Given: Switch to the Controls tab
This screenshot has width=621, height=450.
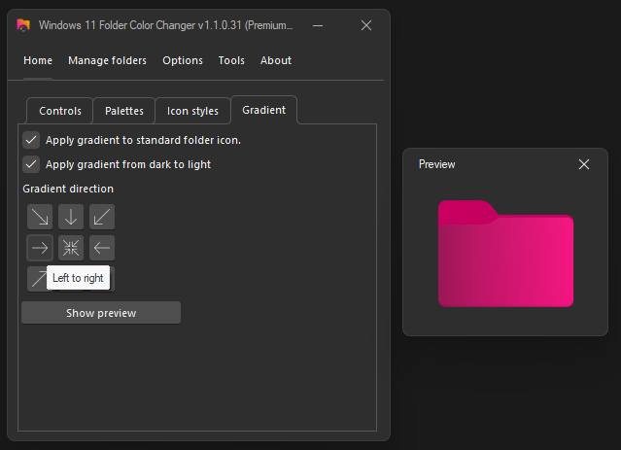Looking at the screenshot, I should 60,111.
